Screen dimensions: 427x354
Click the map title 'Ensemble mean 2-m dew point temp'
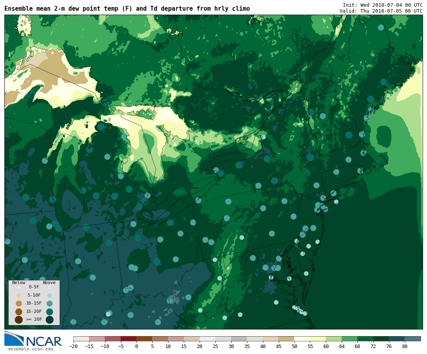(x=61, y=9)
